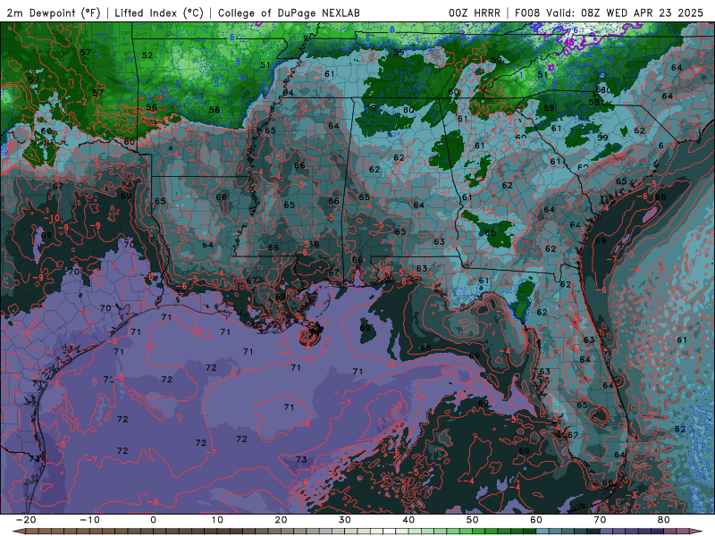Click the 52 dewpoint value on the map

click(147, 55)
